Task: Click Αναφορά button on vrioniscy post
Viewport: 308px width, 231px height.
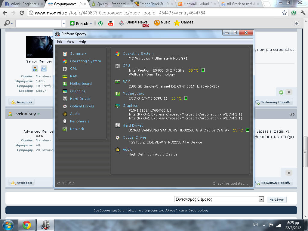Action: (22, 183)
